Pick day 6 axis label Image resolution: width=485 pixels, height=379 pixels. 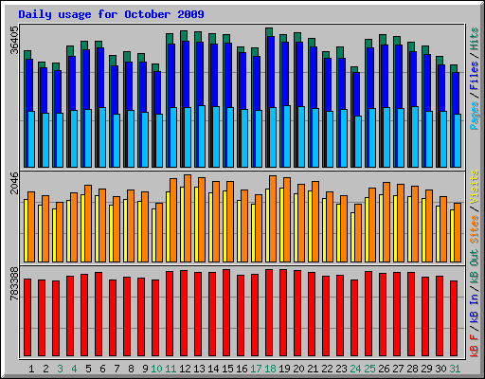[102, 369]
